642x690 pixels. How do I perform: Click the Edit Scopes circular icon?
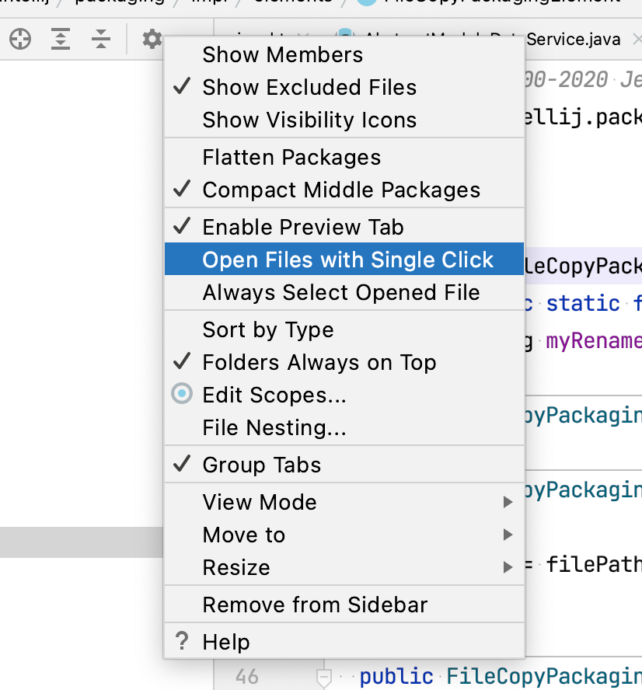tap(182, 395)
